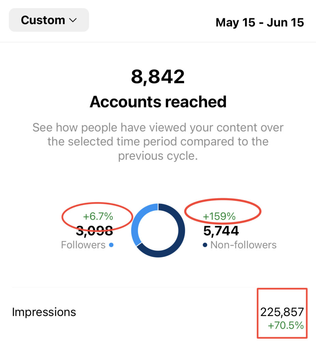Select the Non-followers legend label
This screenshot has width=316, height=349.
pos(243,245)
